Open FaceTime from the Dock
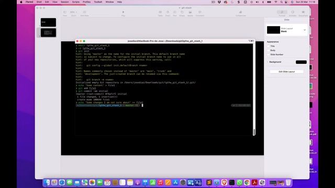The image size is (335, 188). click(x=100, y=182)
